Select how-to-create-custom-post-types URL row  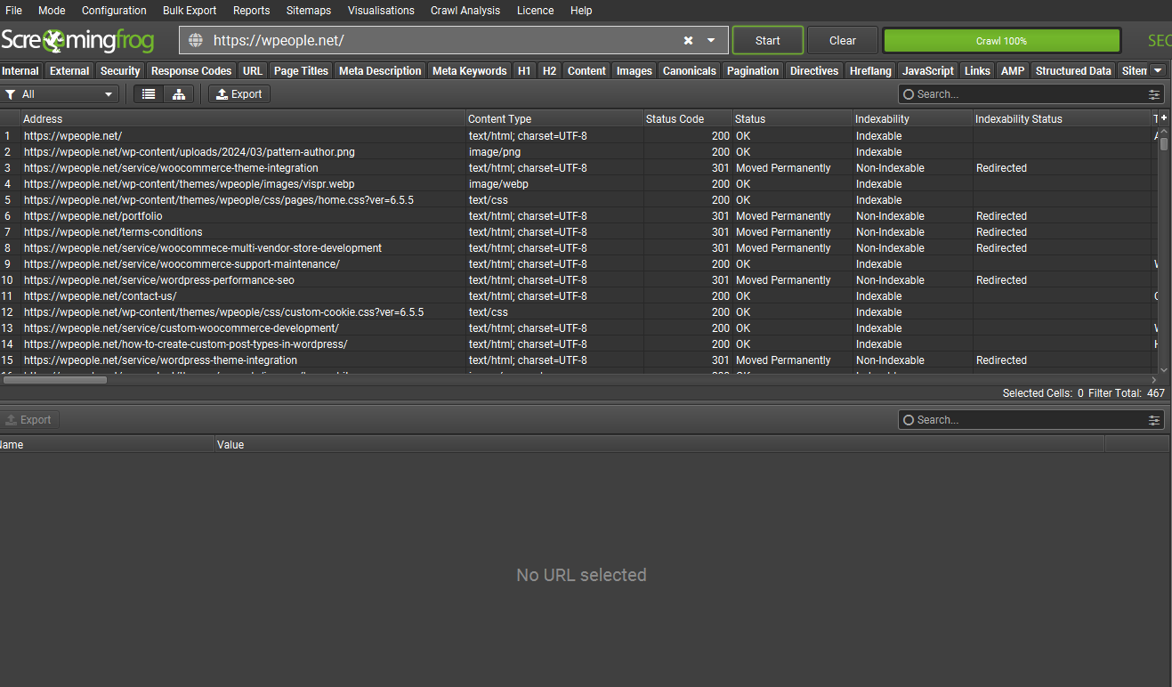click(578, 344)
